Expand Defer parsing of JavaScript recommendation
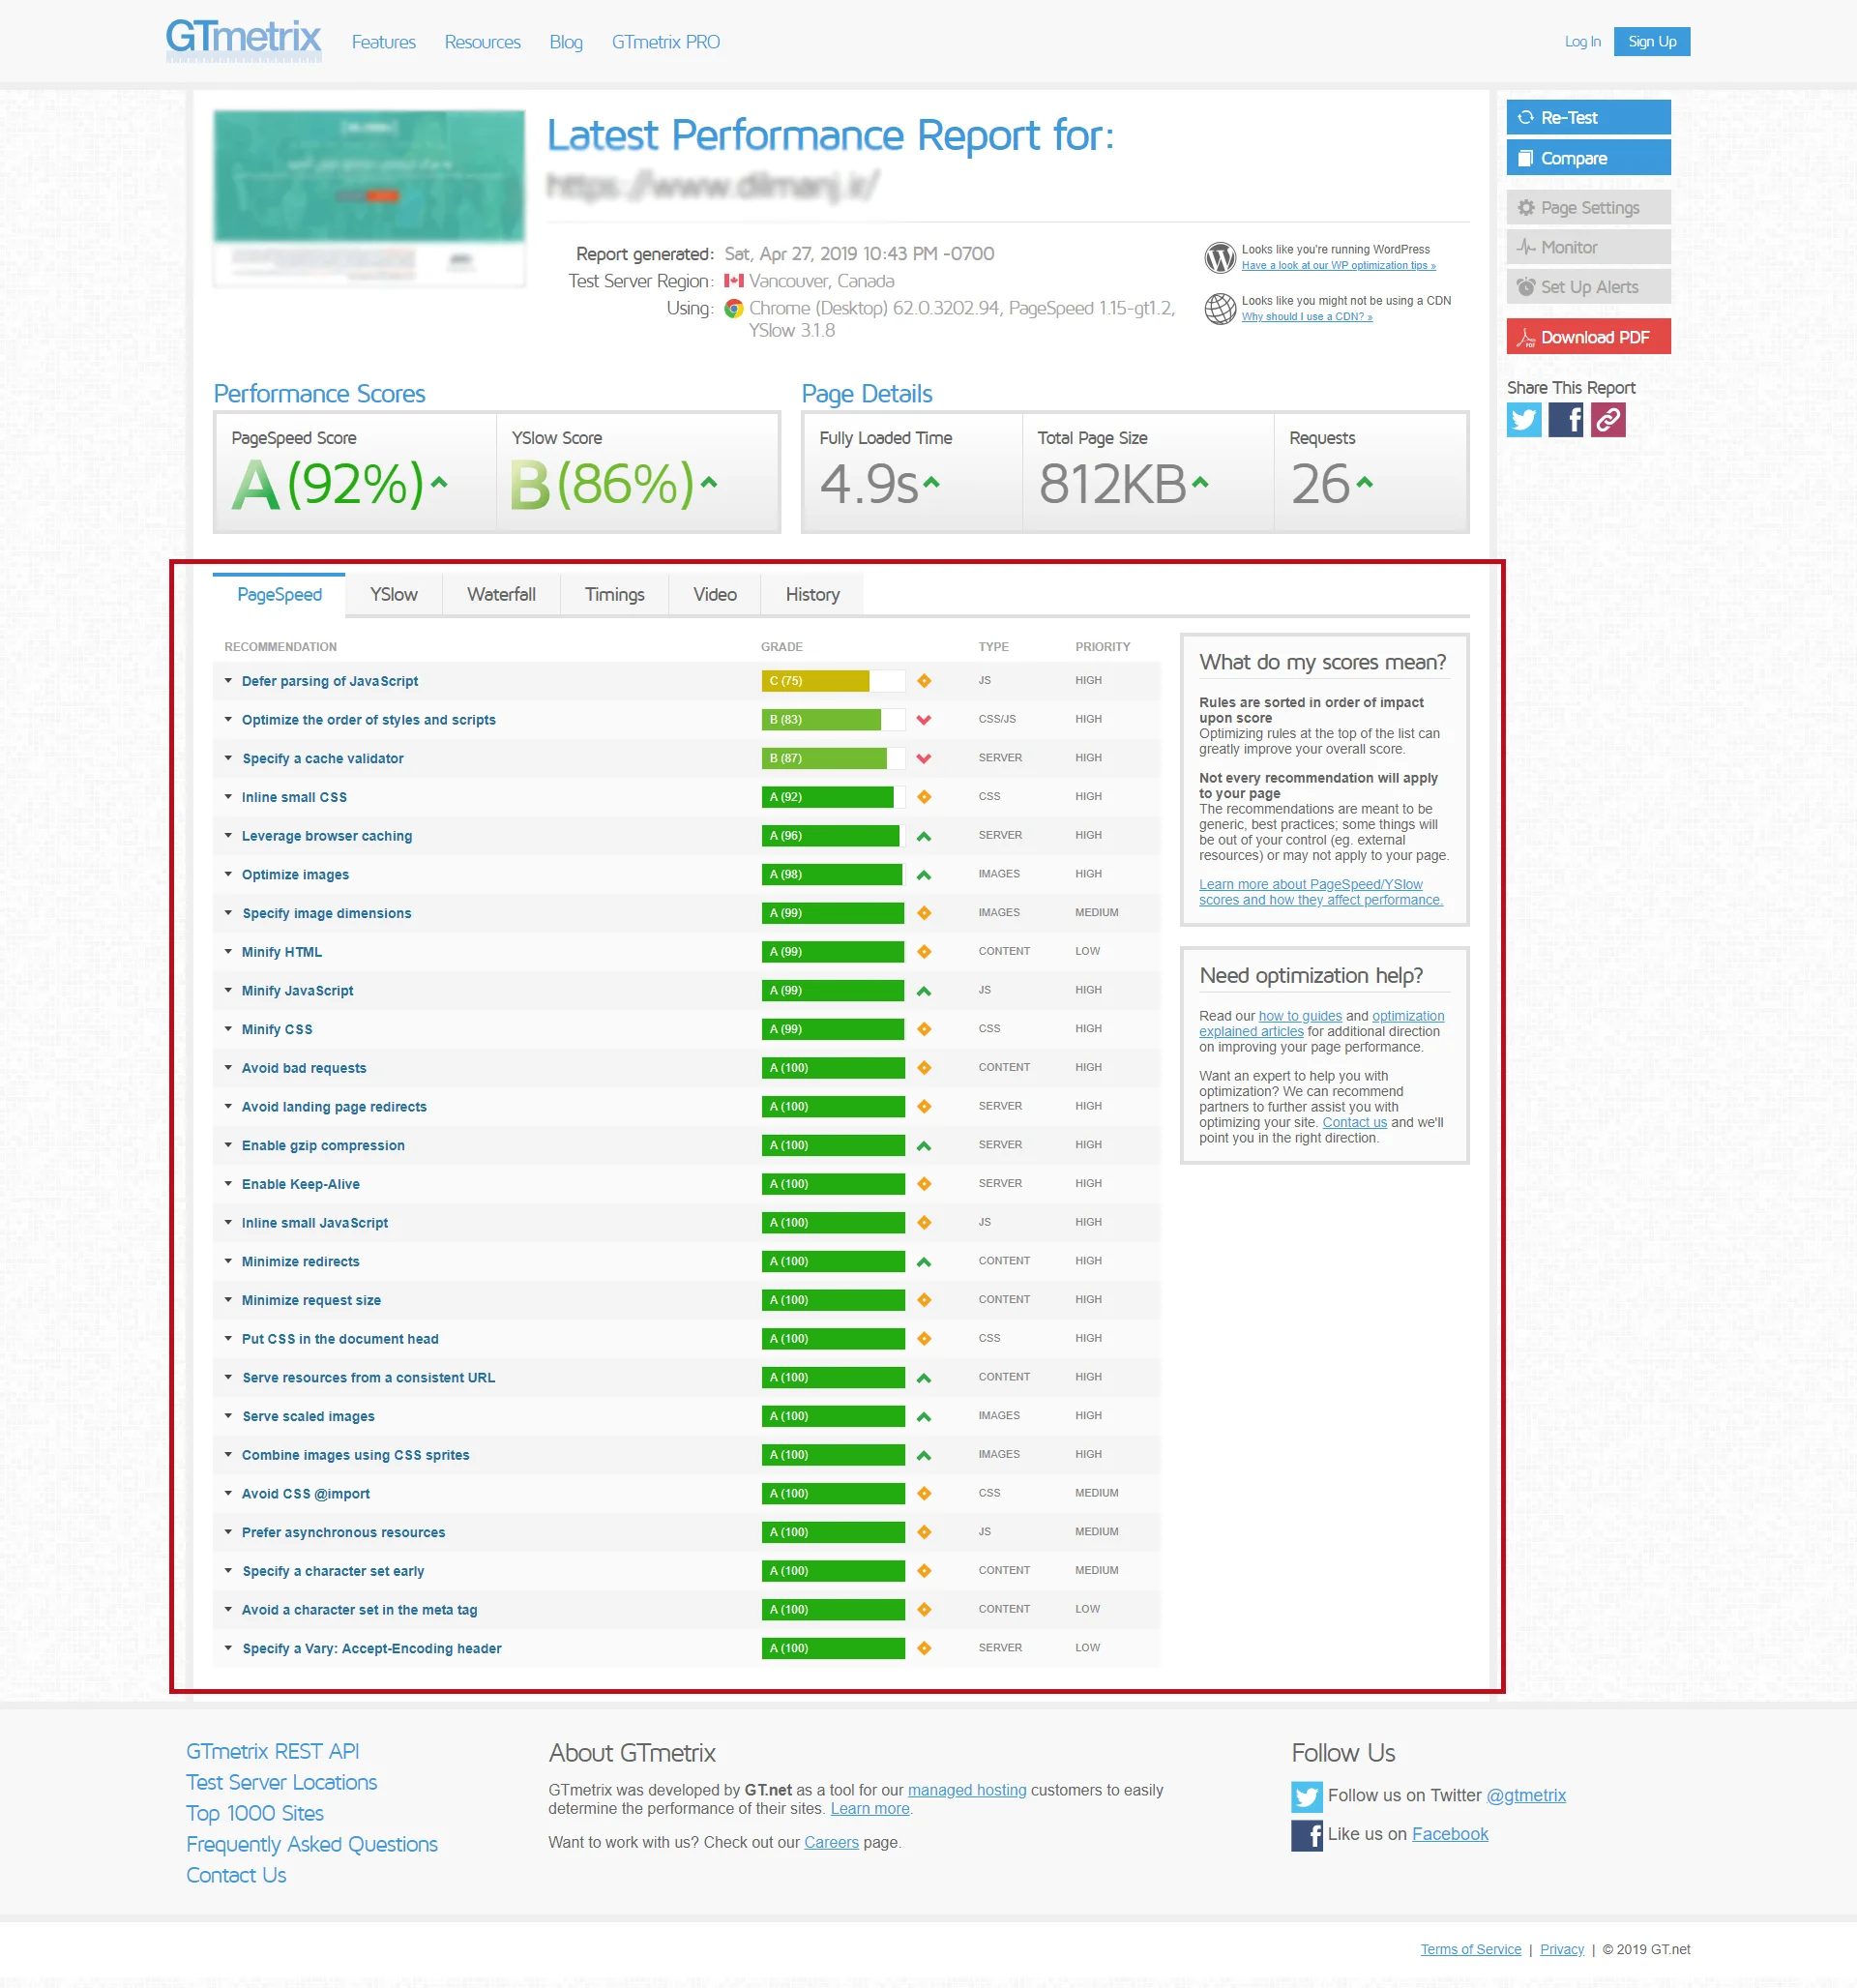 (330, 681)
